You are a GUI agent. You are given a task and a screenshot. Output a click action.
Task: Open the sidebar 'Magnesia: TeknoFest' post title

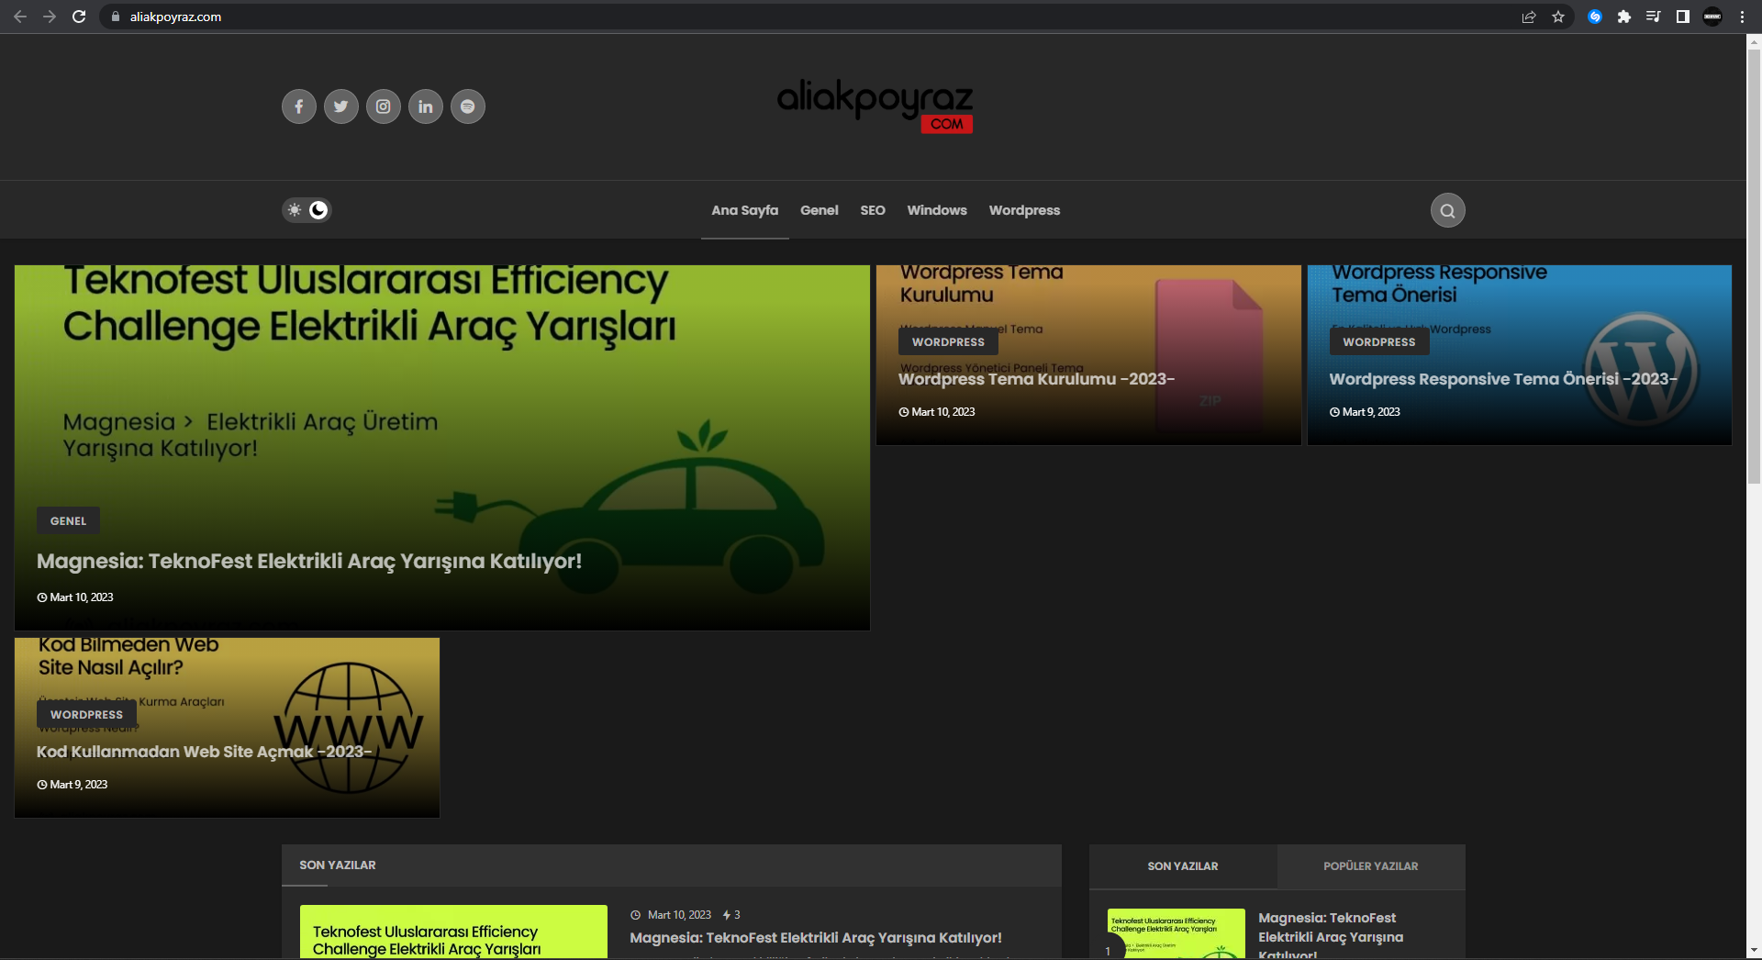coord(1331,936)
